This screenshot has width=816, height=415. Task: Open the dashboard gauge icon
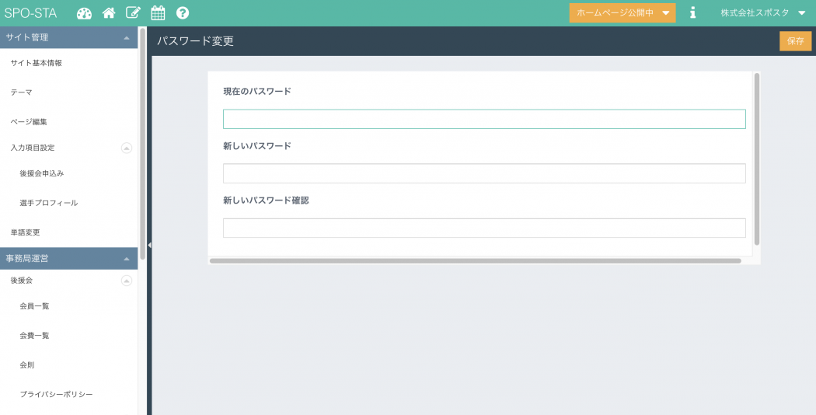coord(84,13)
